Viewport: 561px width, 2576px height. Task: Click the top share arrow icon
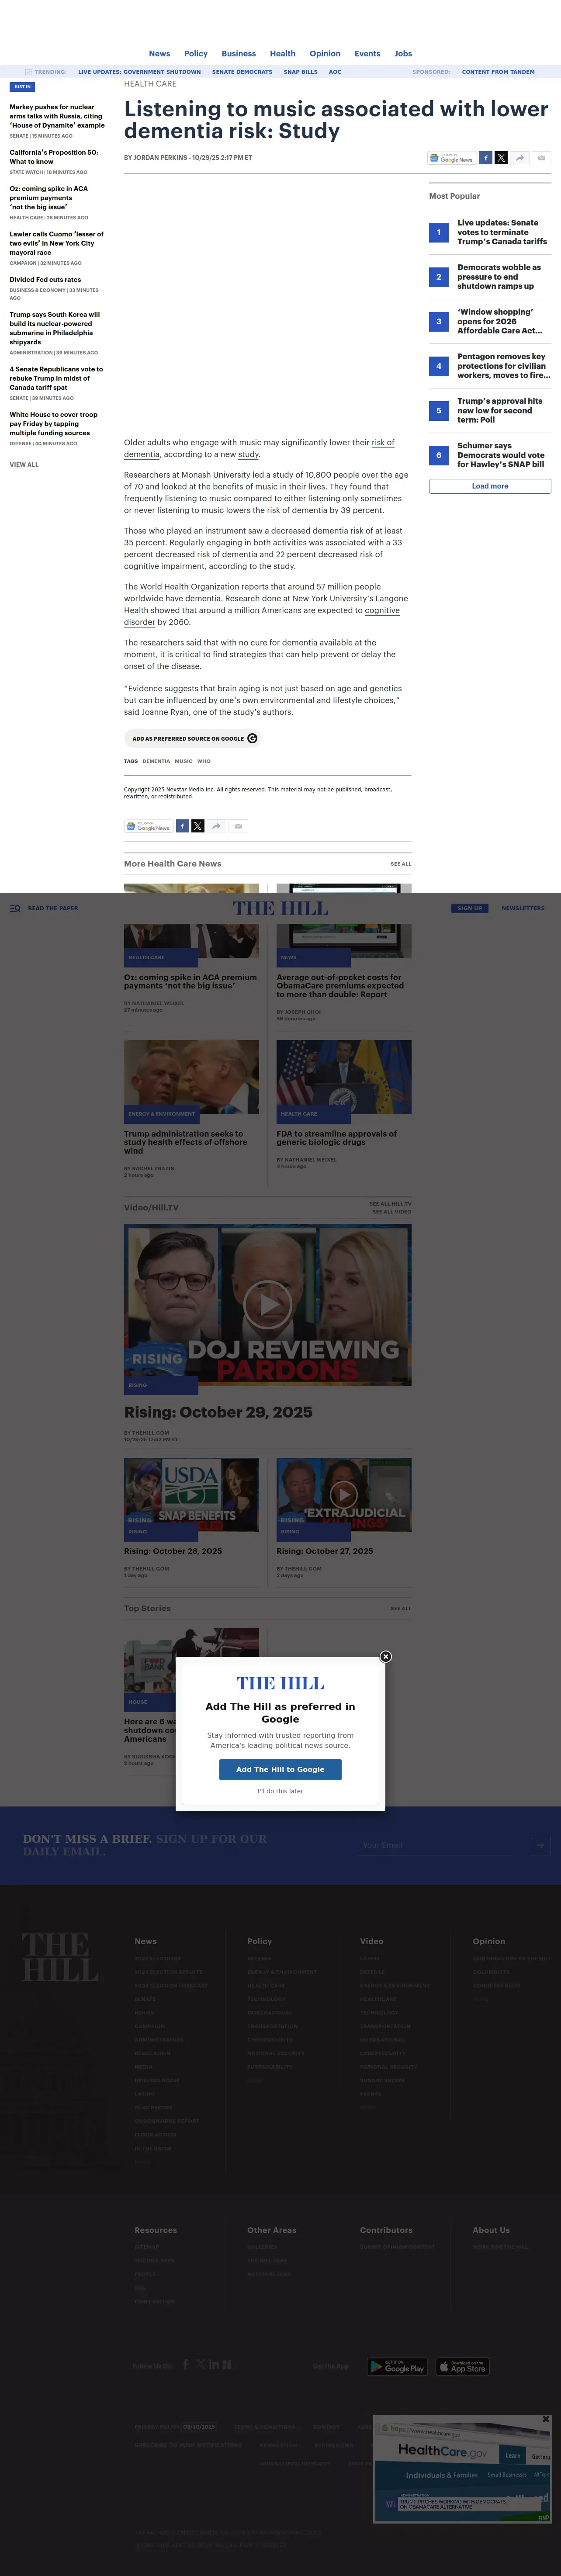(x=520, y=158)
